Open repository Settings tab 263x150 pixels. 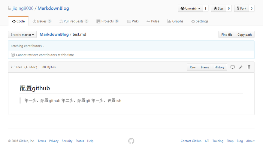[200, 21]
